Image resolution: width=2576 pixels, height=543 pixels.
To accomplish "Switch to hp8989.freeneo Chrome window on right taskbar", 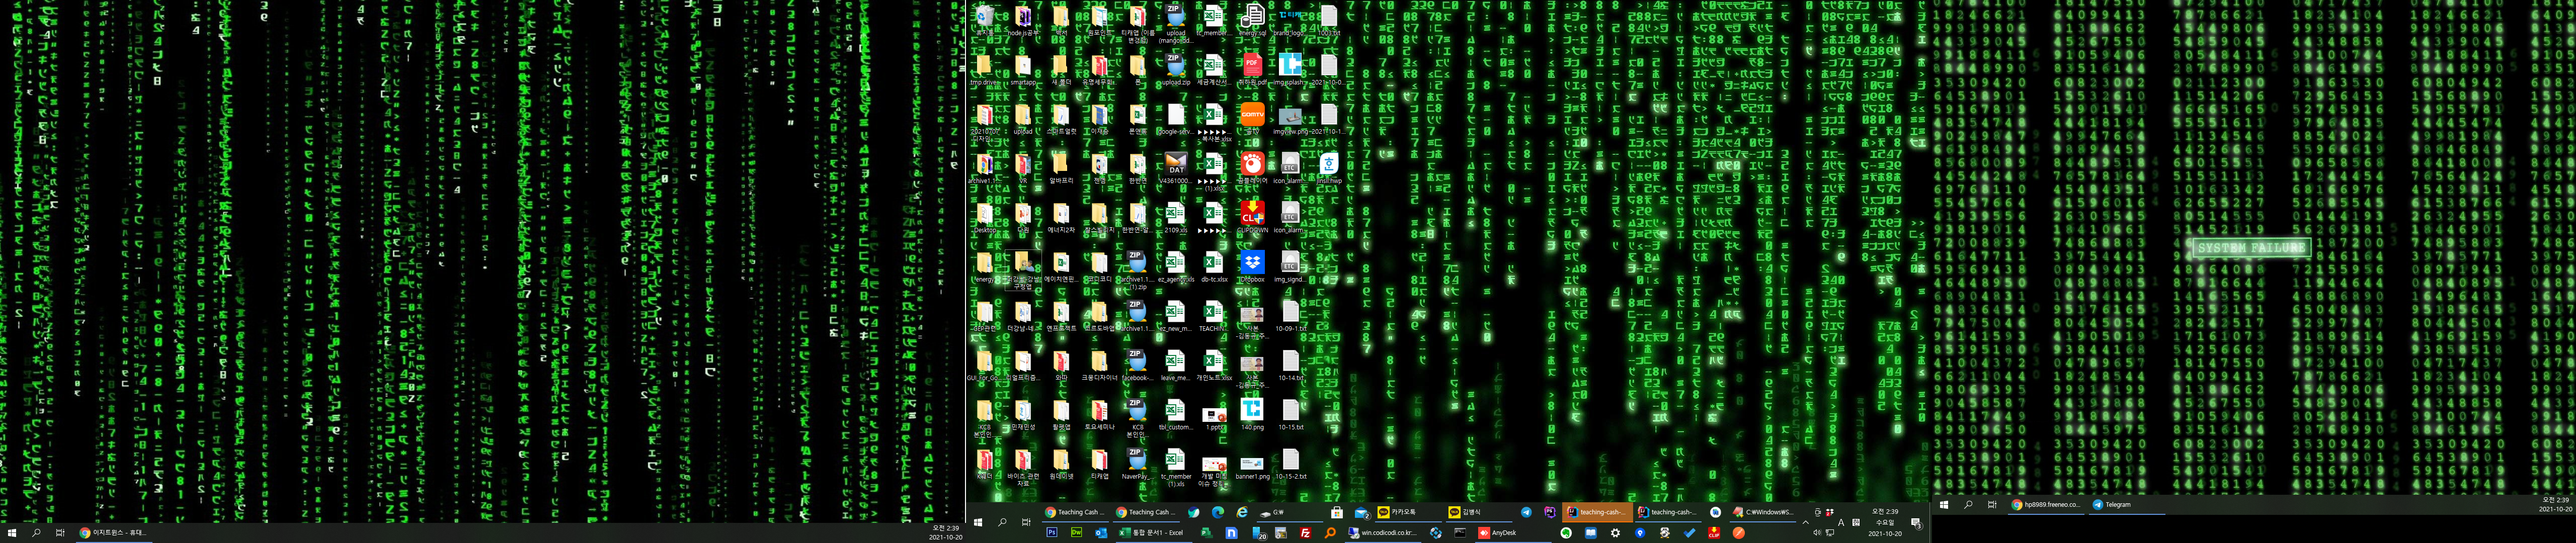I will [x=2046, y=504].
